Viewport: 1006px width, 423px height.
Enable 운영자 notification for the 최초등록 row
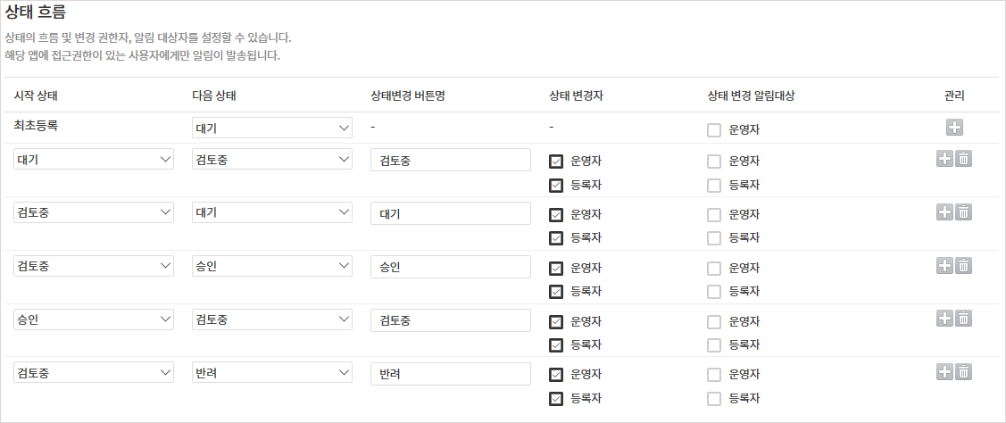coord(713,130)
